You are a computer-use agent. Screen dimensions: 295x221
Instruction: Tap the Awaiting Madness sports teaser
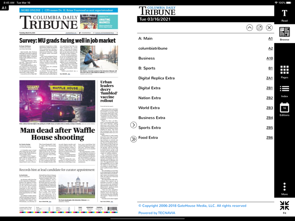pyautogui.click(x=99, y=22)
